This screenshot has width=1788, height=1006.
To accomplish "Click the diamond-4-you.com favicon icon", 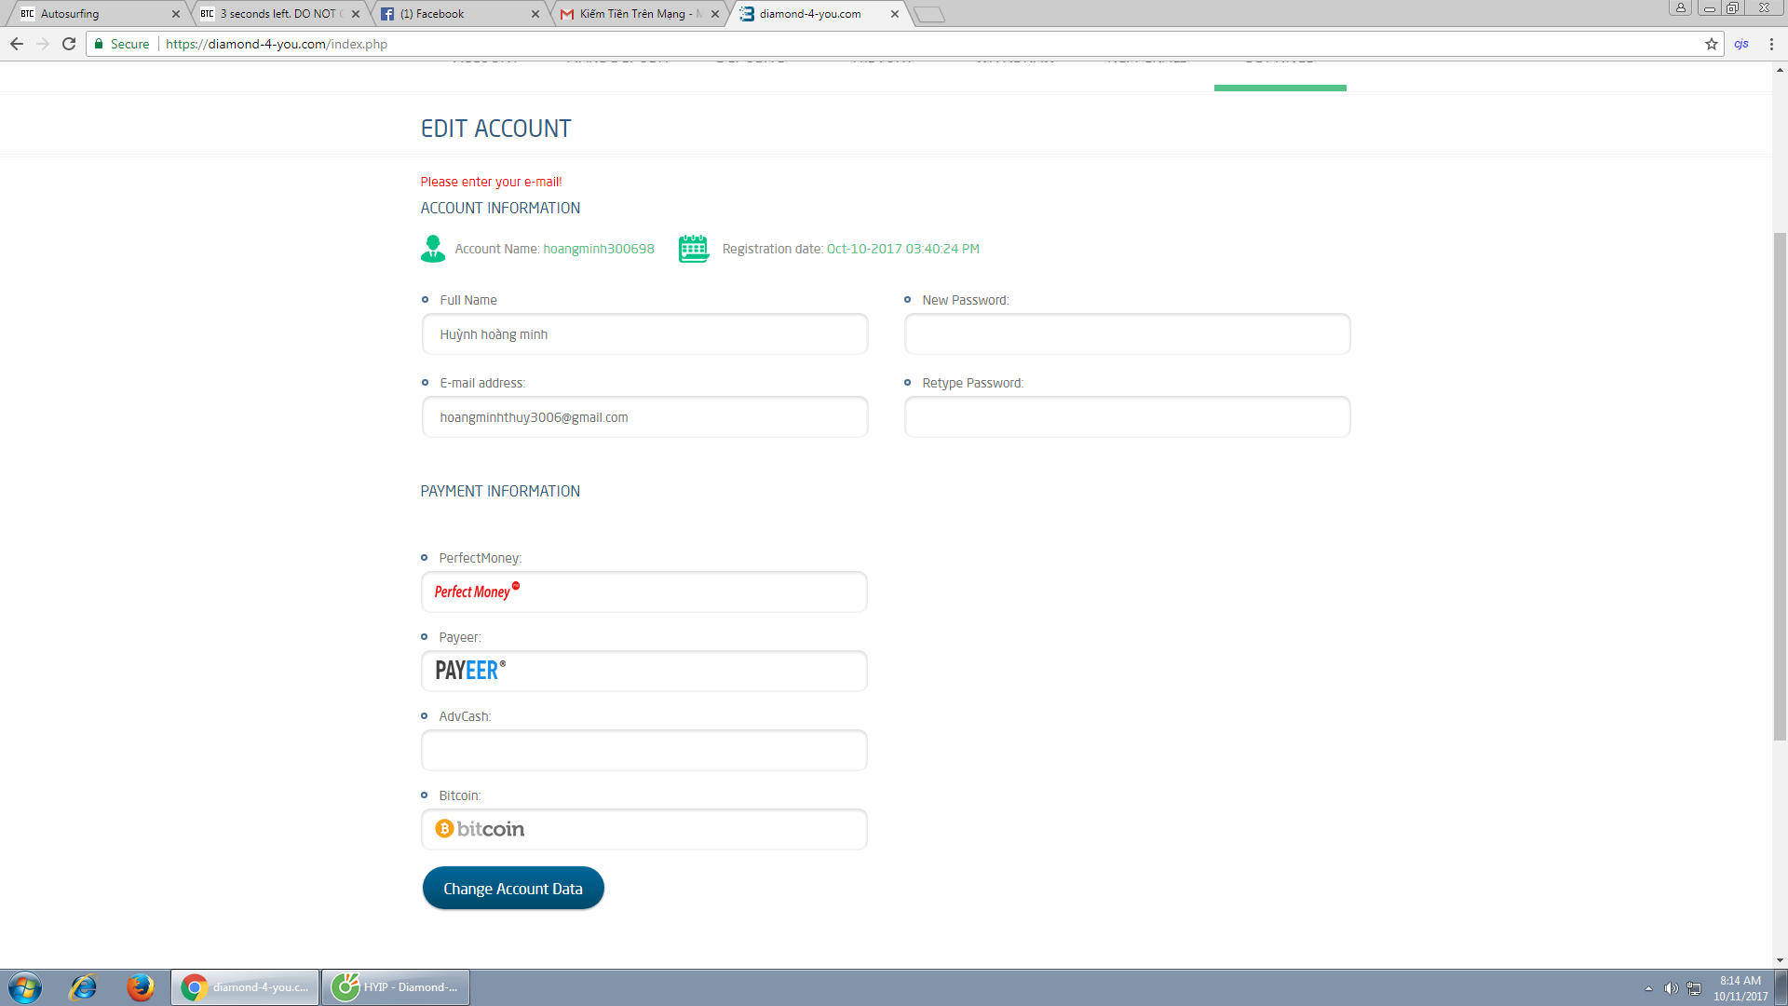I will pyautogui.click(x=749, y=14).
